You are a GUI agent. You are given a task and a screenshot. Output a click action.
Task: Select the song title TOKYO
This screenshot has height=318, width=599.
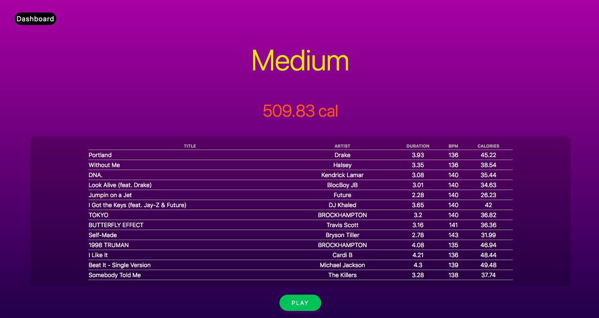[x=98, y=215]
